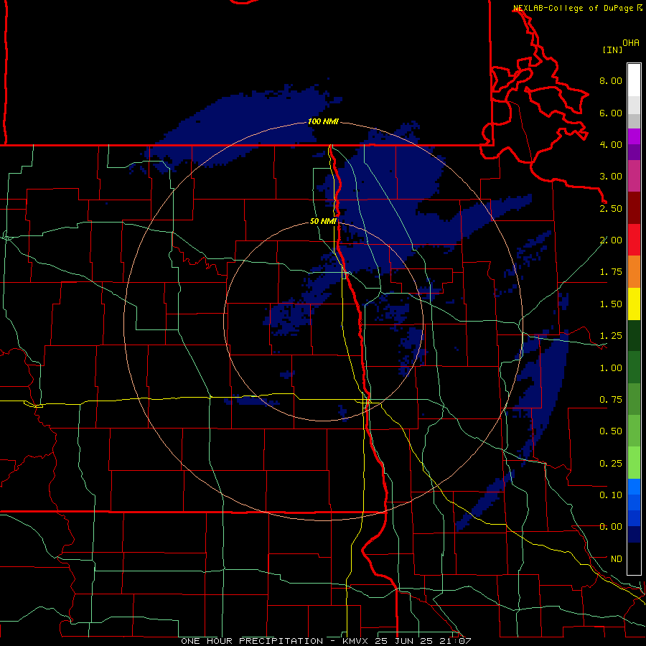Select the orange swatch on the scale
Image resolution: width=646 pixels, height=646 pixels.
634,272
